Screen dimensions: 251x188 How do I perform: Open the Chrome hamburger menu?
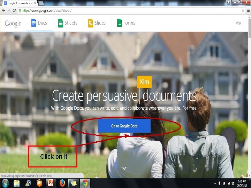coord(249,10)
